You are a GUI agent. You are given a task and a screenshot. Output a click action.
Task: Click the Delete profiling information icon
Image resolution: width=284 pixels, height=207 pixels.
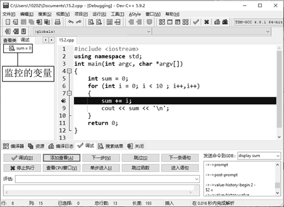[x=225, y=22]
